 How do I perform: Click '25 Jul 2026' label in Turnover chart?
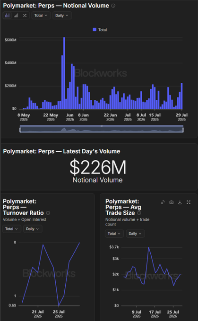click(59, 313)
